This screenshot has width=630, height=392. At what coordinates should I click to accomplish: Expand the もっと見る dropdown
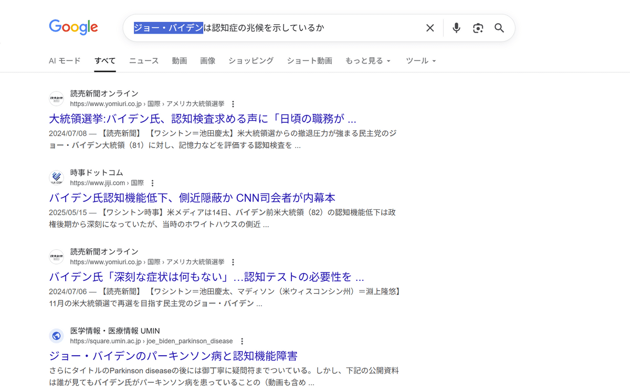coord(367,61)
